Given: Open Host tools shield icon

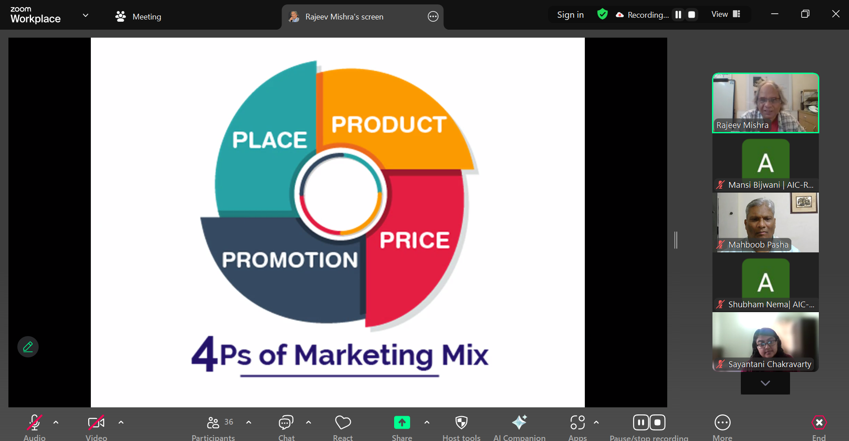Looking at the screenshot, I should (461, 423).
